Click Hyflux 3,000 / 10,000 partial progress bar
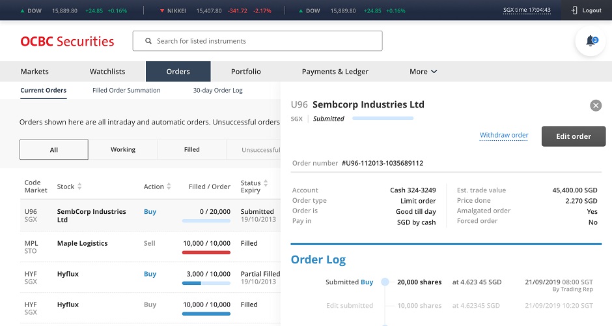This screenshot has width=612, height=326. pos(206,283)
